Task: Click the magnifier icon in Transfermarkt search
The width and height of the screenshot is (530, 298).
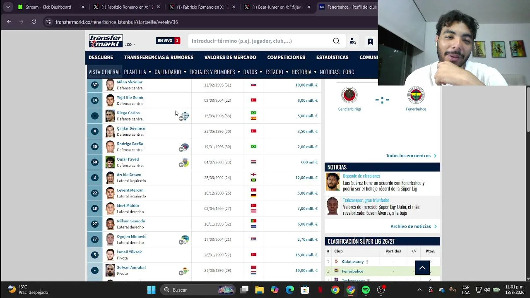Action: tap(336, 41)
